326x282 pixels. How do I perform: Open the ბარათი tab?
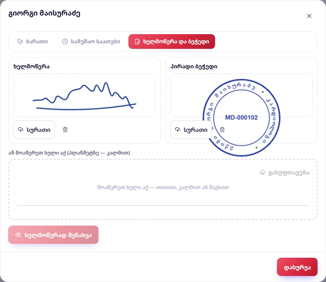33,42
